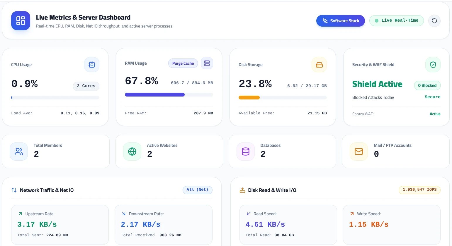
Task: Click the 3.17 KB/s upstream rate
Action: point(37,224)
